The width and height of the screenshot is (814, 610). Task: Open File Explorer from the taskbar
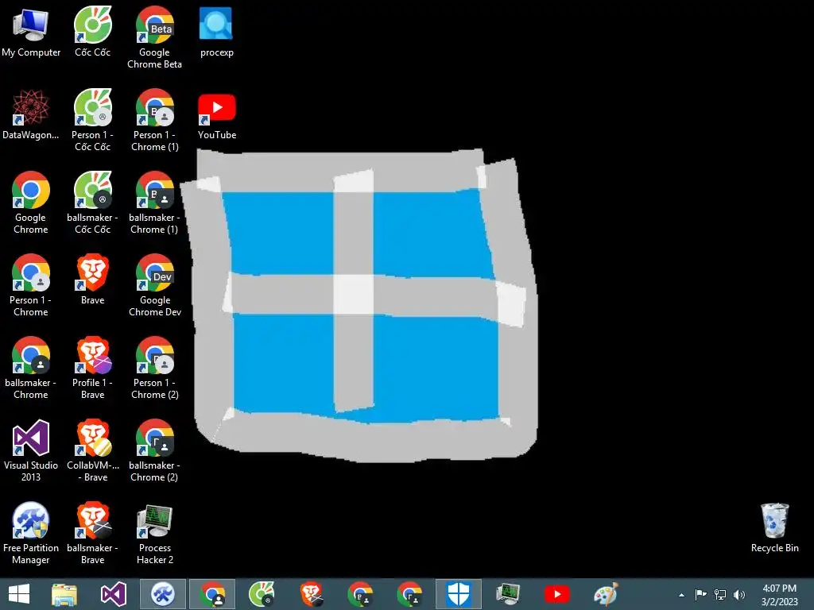click(64, 594)
